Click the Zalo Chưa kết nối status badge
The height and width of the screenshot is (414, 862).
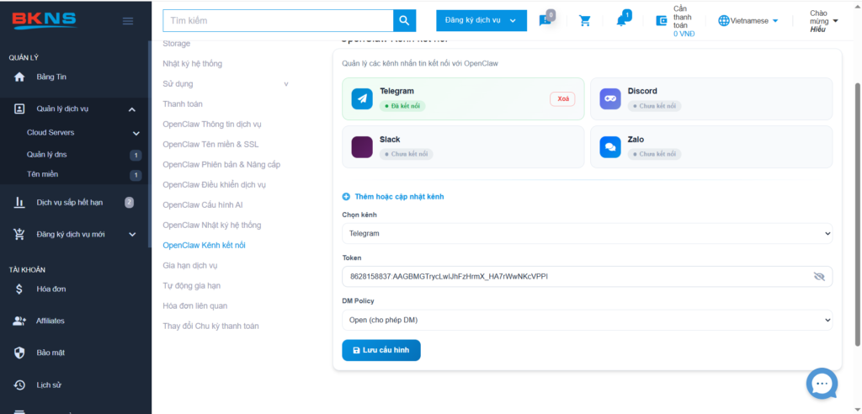click(654, 154)
